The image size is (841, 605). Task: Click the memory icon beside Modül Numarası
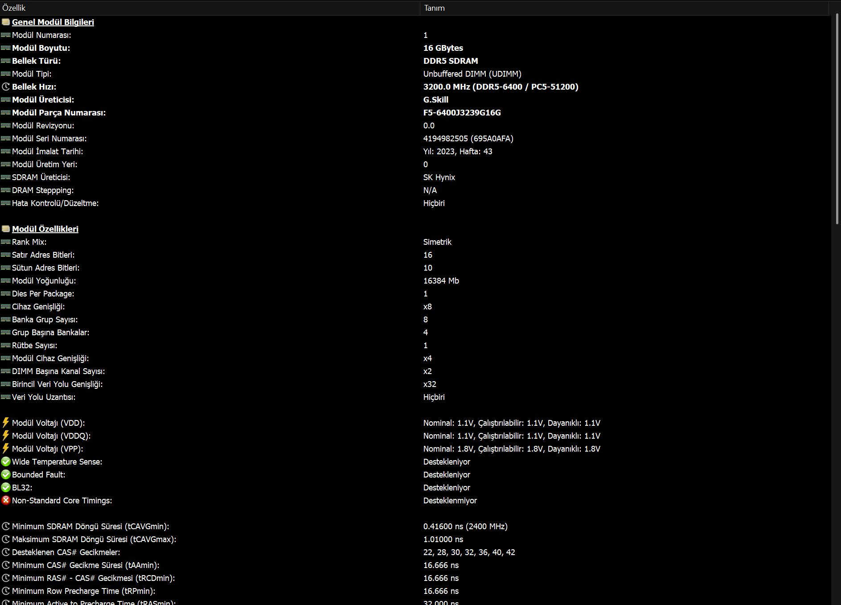click(6, 35)
